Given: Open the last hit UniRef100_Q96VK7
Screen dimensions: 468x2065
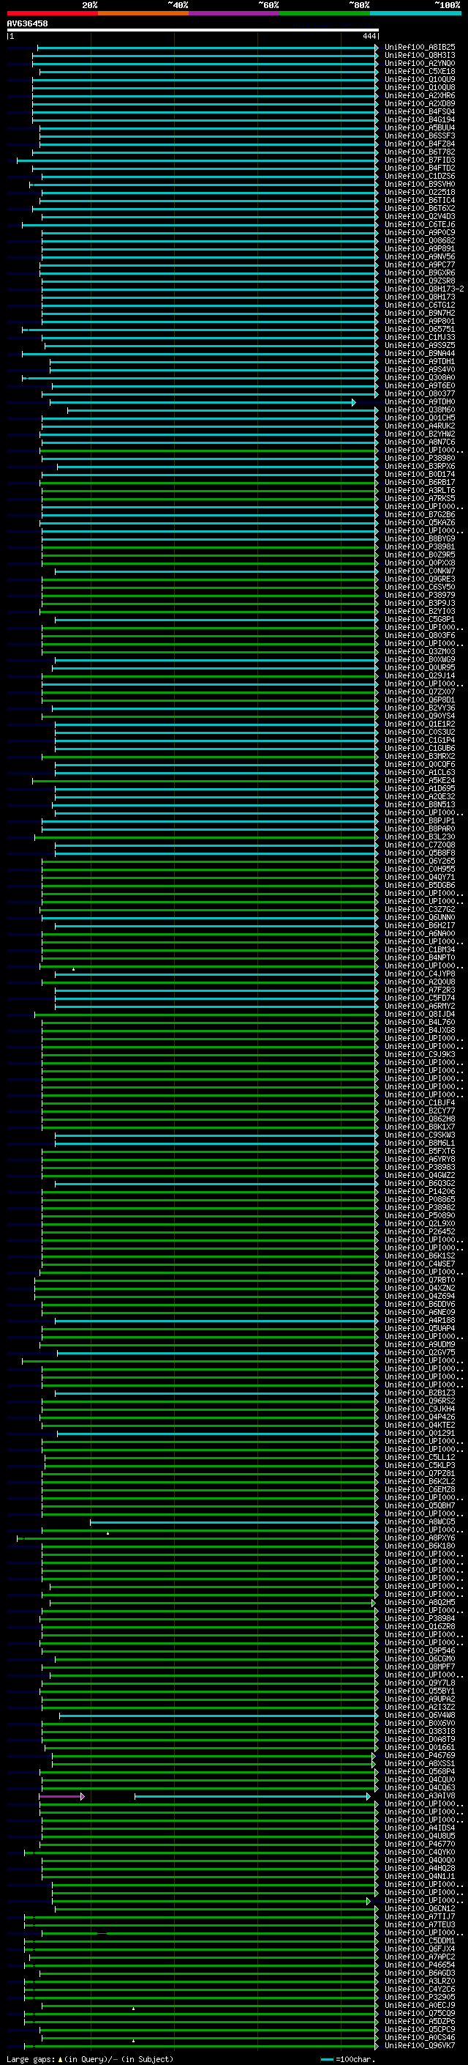Looking at the screenshot, I should click(x=419, y=2046).
